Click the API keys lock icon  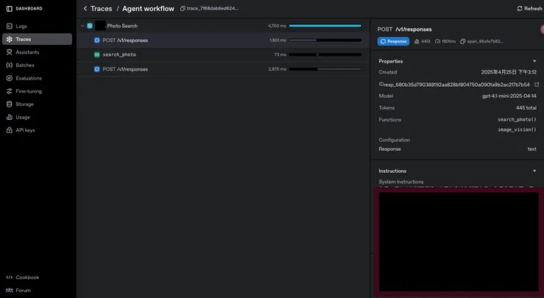(x=10, y=130)
